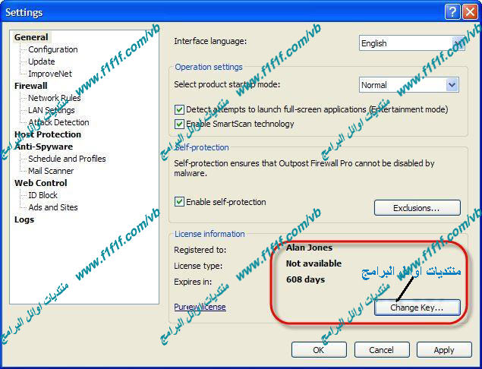Open Schedule and Profiles settings
This screenshot has width=482, height=369.
67,159
